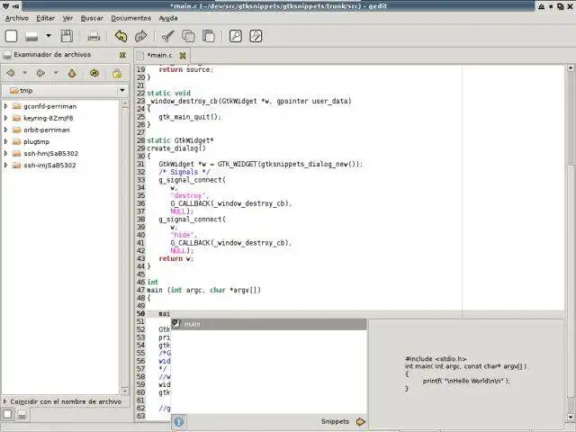This screenshot has height=432, width=576.
Task: Click the Snippets label in the popup
Action: coord(335,421)
